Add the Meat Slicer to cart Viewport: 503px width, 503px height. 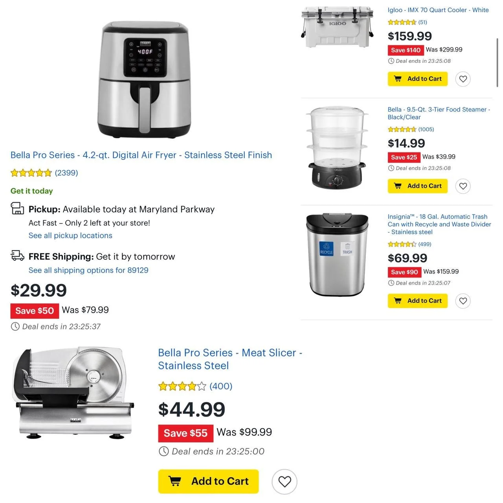pyautogui.click(x=208, y=481)
